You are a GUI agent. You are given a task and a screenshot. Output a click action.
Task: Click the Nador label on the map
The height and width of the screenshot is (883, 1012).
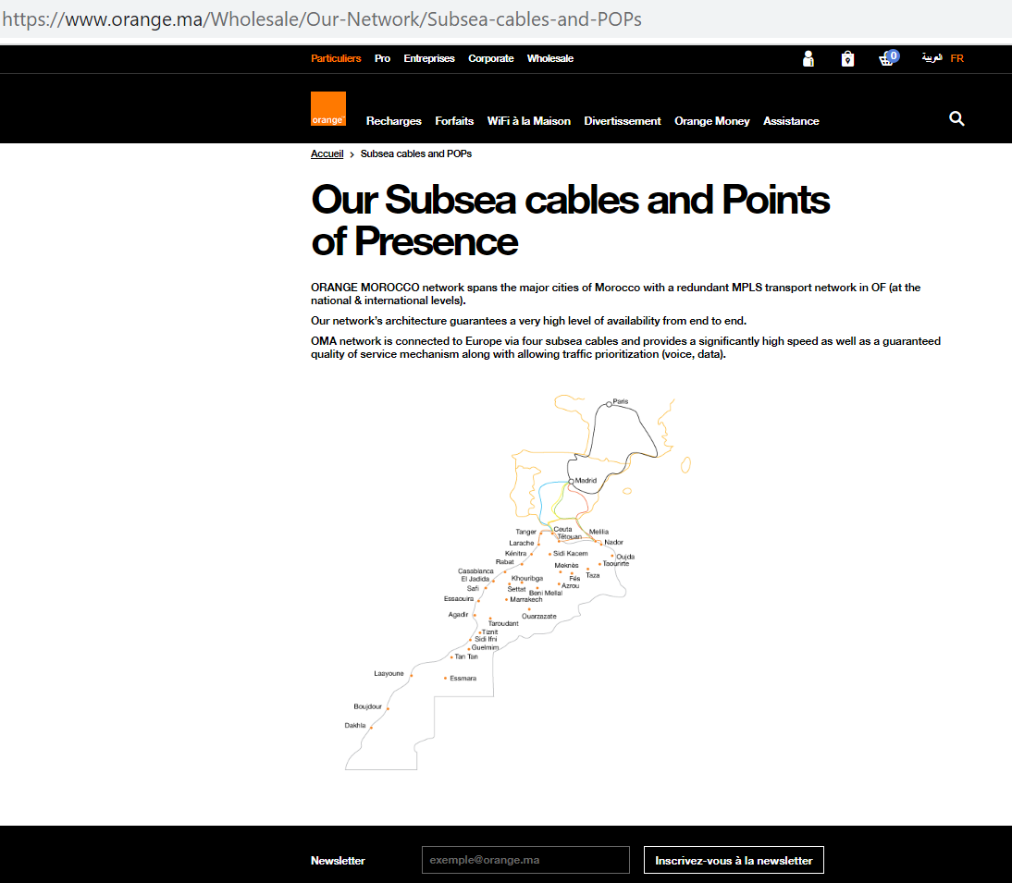point(614,543)
